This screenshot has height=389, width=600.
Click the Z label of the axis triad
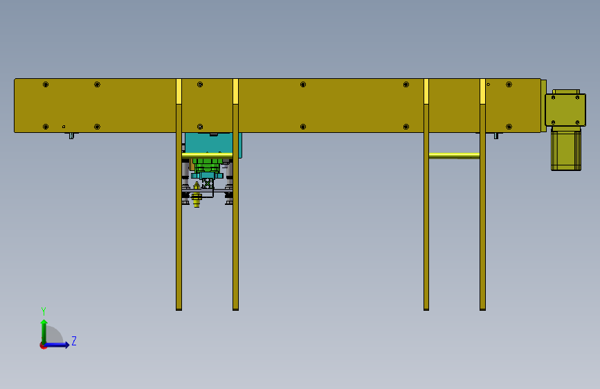[74, 341]
